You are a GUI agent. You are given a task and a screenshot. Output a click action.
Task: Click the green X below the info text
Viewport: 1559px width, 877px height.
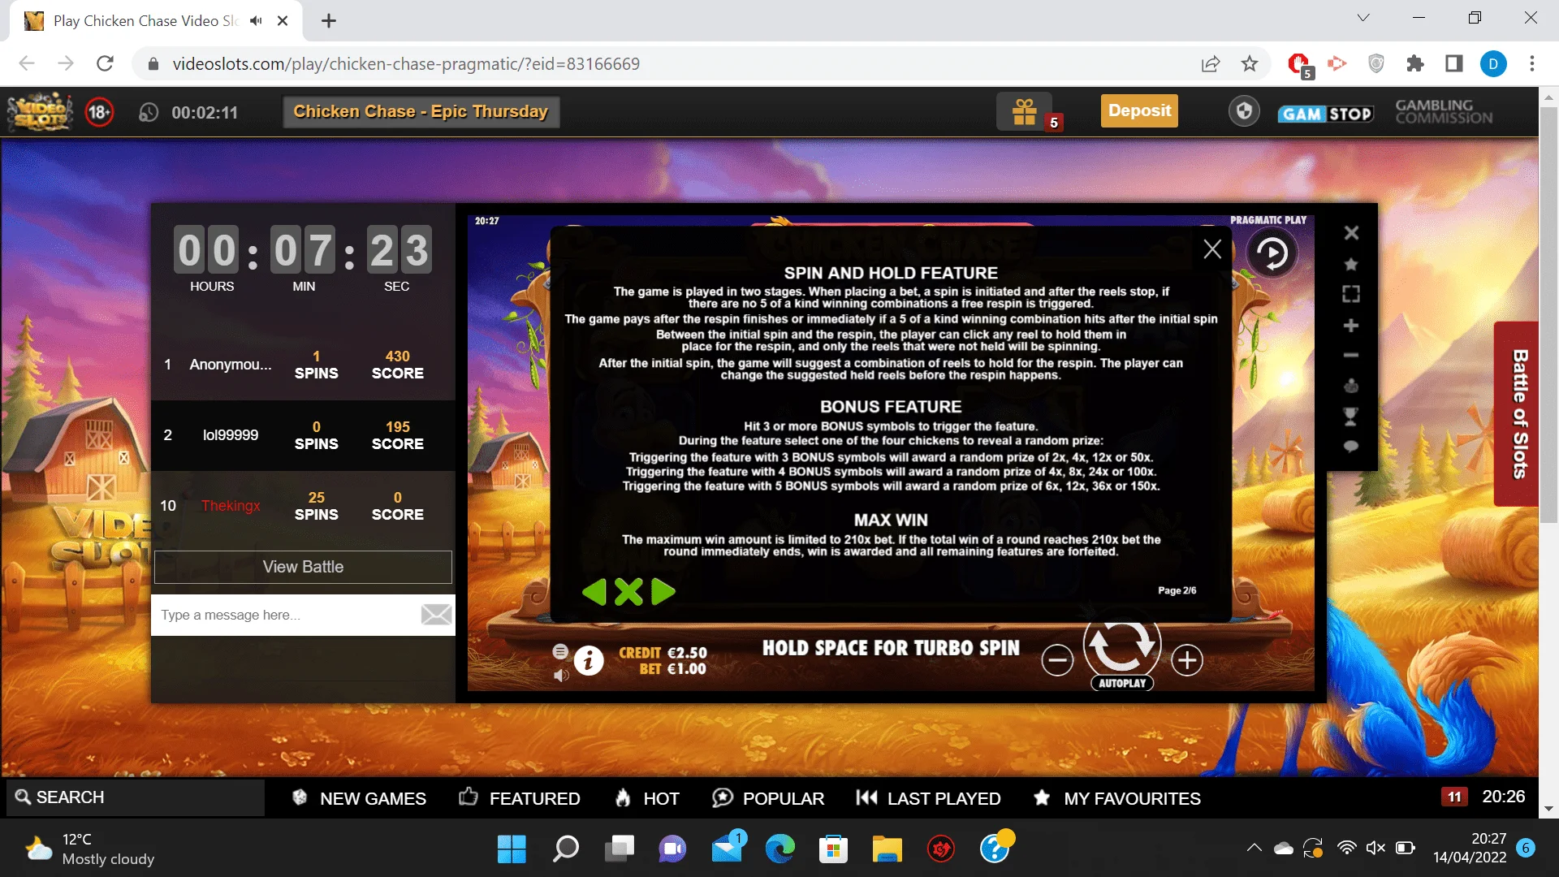628,592
